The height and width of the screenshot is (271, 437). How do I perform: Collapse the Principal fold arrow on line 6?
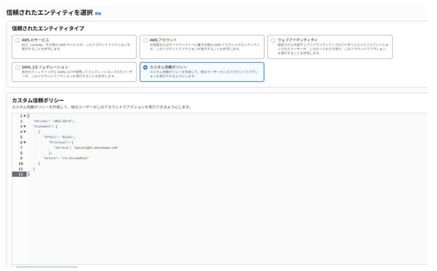pos(25,142)
